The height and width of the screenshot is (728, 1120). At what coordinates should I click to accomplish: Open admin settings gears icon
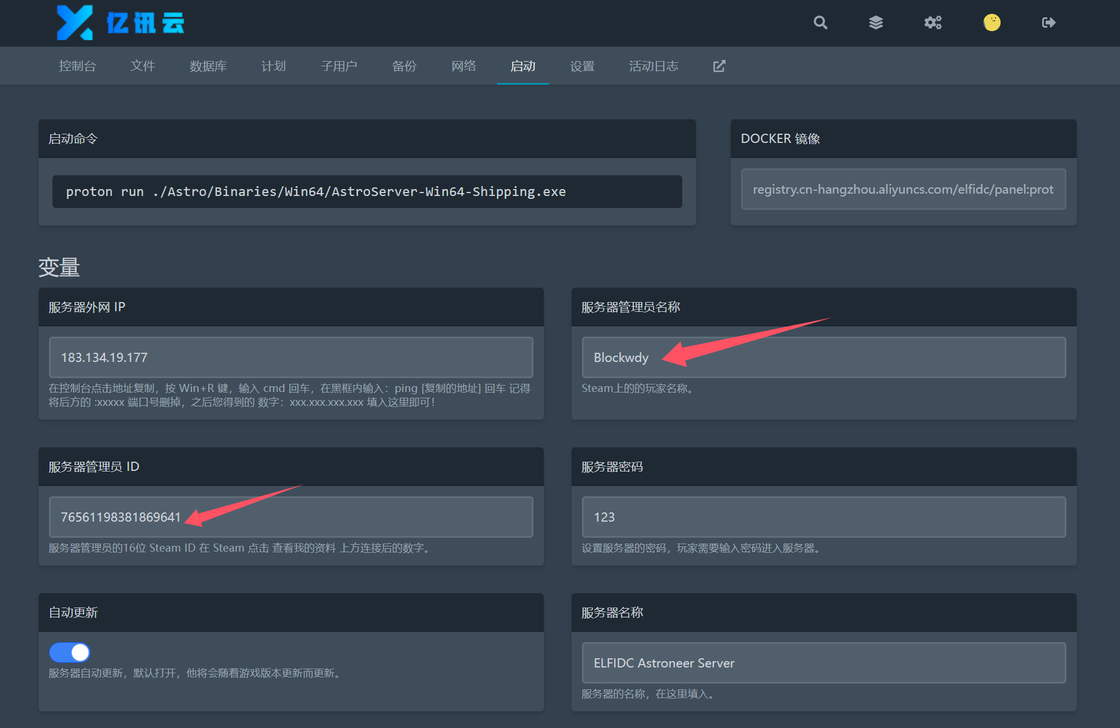click(933, 22)
